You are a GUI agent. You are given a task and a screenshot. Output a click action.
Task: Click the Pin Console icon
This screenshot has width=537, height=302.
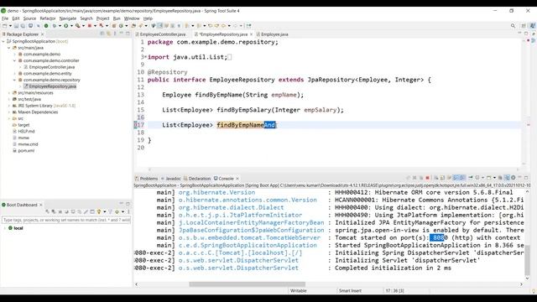471,178
